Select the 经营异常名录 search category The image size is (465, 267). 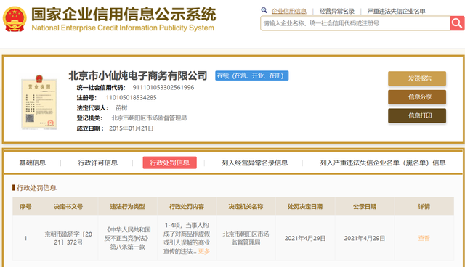click(337, 12)
